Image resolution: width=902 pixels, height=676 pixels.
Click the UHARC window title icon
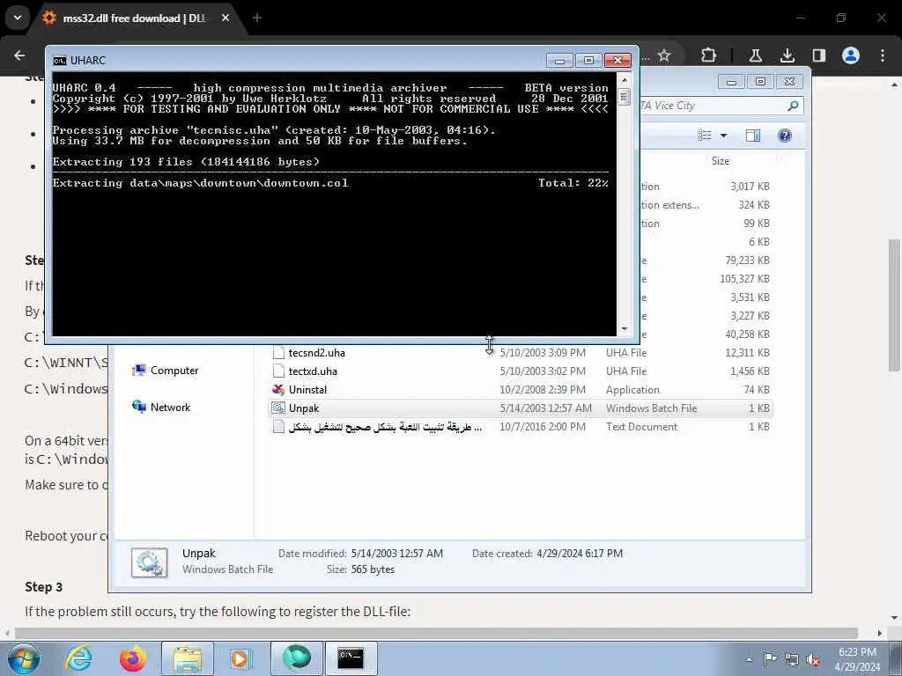point(59,61)
